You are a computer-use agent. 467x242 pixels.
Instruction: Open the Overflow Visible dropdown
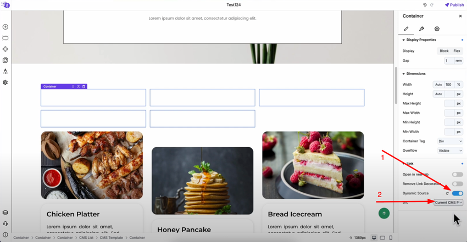click(450, 151)
